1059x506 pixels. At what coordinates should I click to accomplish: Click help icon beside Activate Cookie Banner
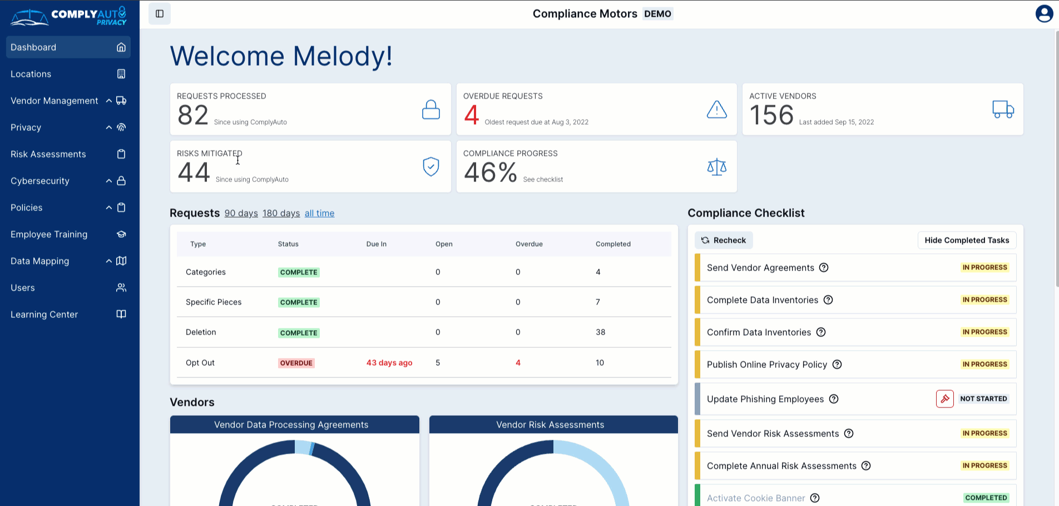pos(815,498)
